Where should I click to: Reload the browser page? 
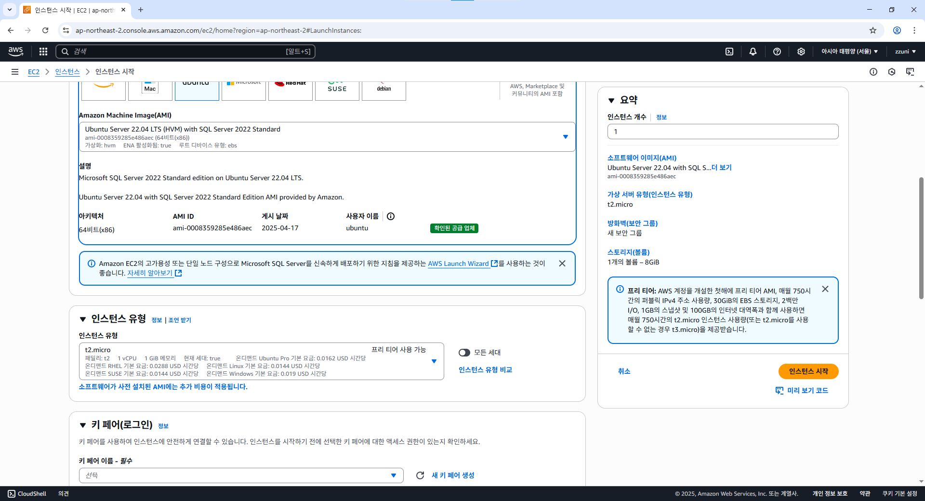click(45, 30)
